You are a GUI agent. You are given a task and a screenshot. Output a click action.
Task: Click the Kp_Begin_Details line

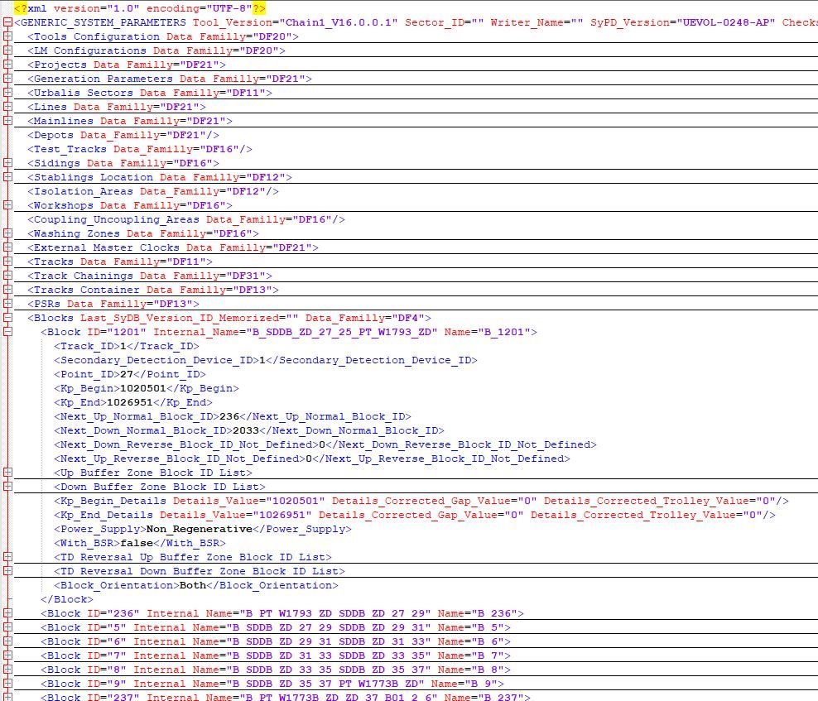tap(421, 502)
